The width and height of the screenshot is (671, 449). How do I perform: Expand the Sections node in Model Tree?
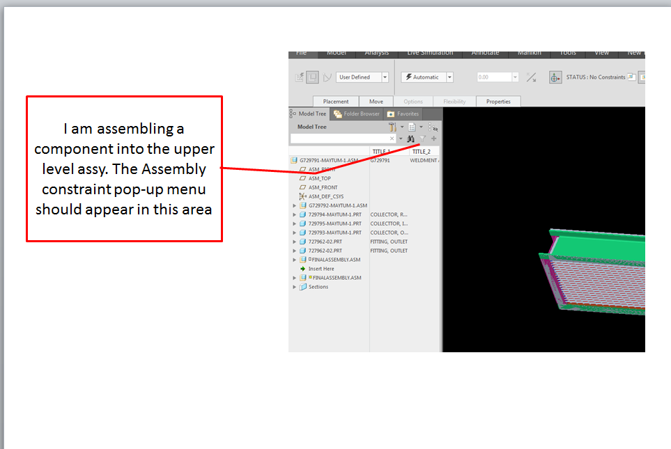pos(295,286)
